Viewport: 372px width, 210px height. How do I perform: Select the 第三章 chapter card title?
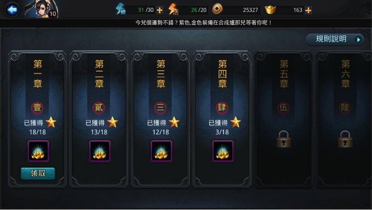click(x=161, y=74)
